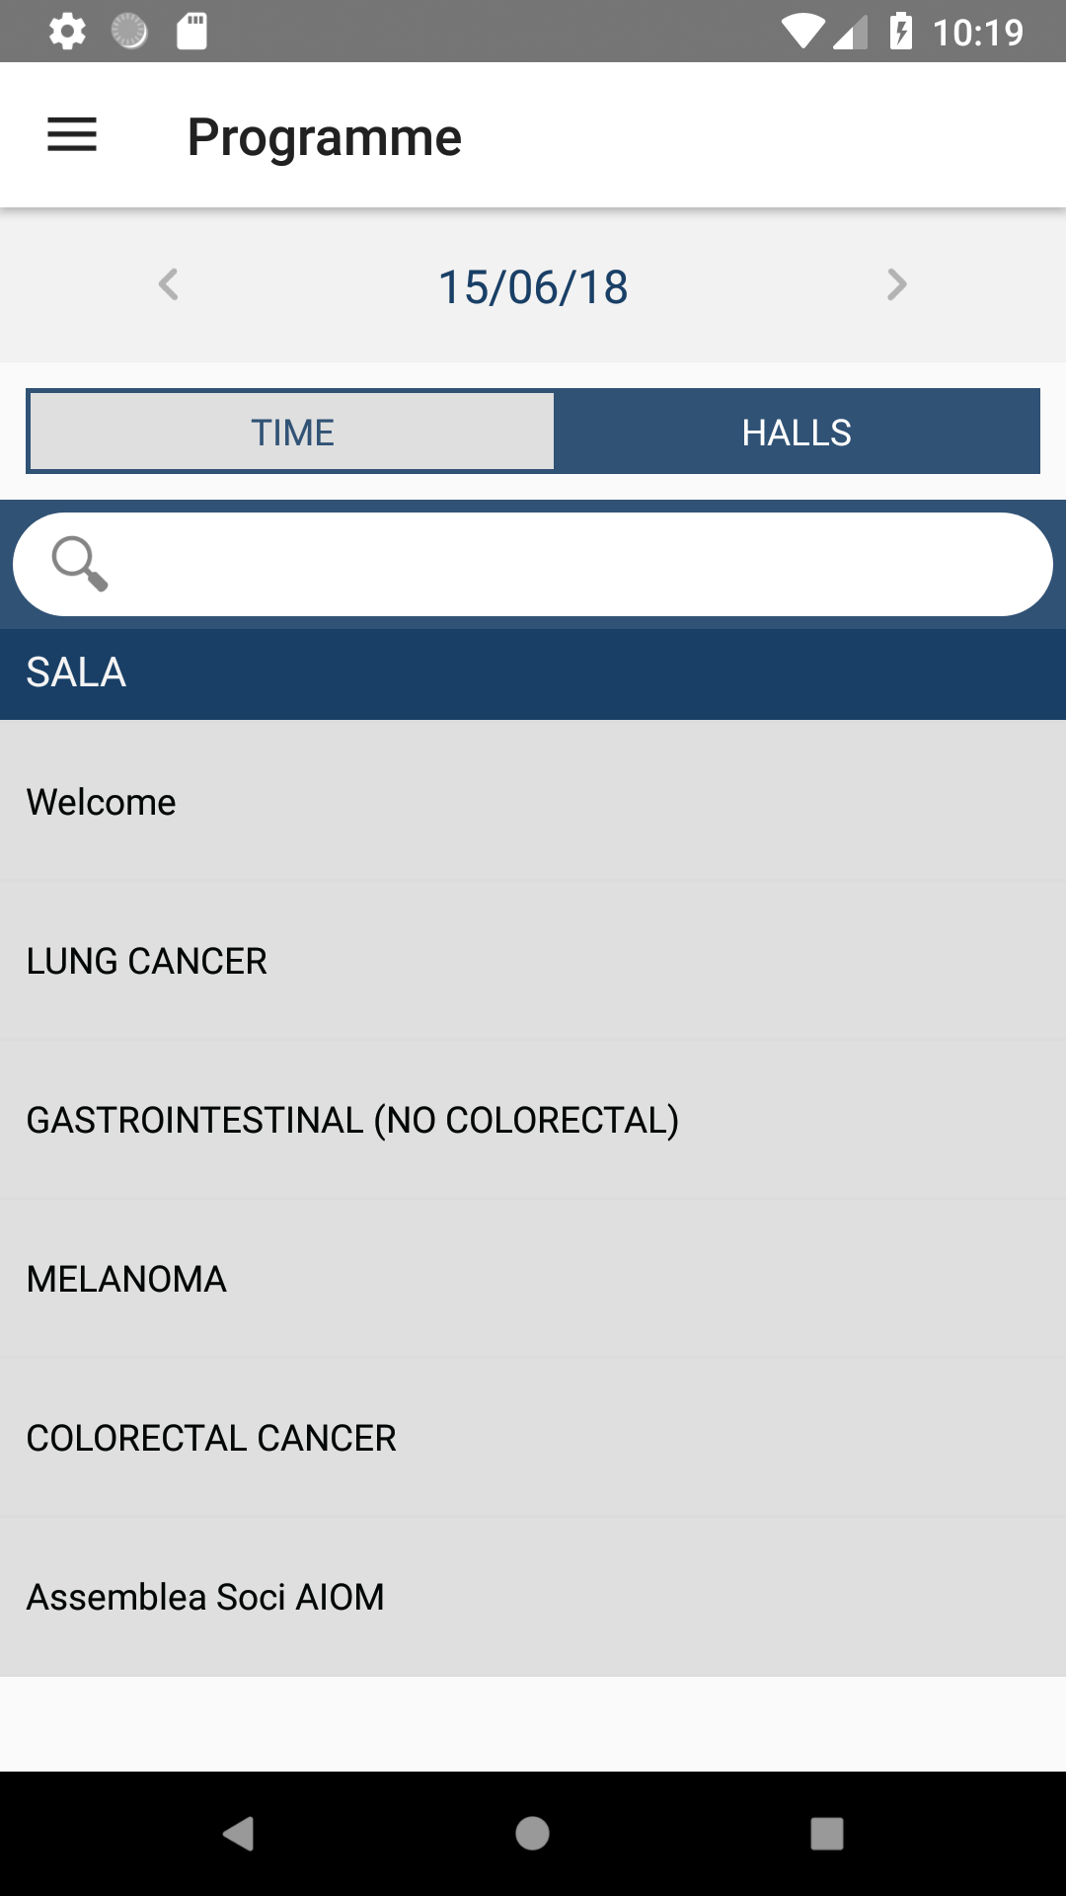
Task: Open Assemblea Soci AIOM session
Action: [533, 1597]
